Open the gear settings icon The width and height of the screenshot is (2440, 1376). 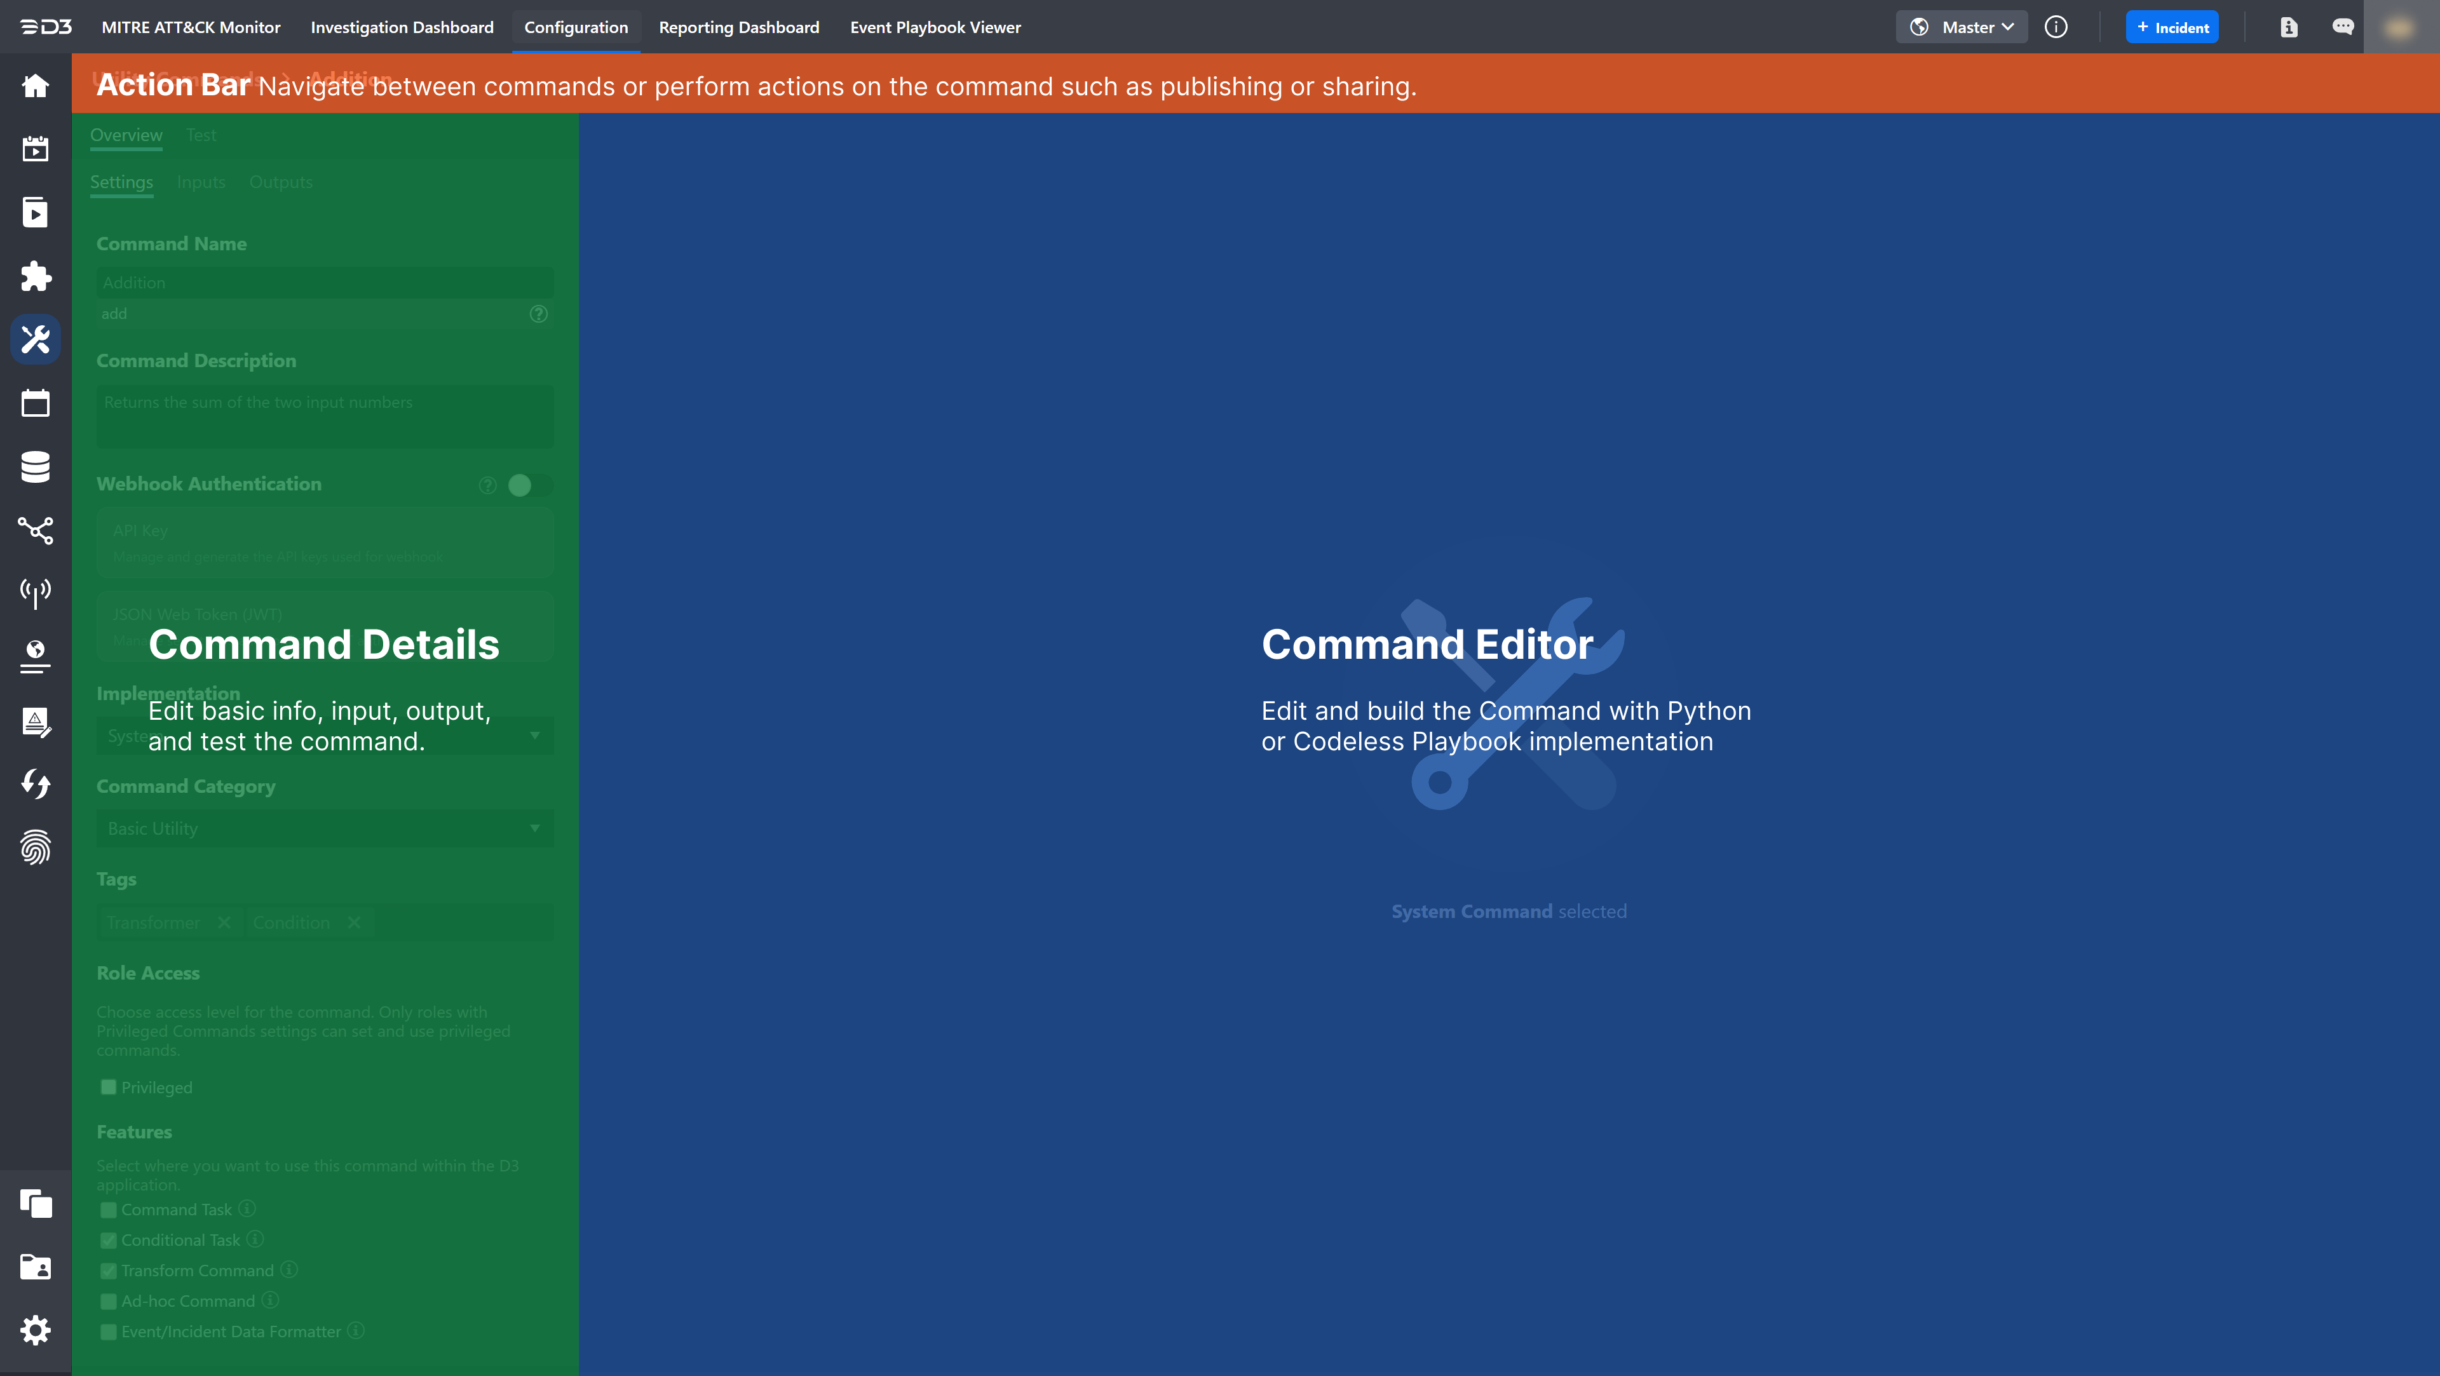pyautogui.click(x=35, y=1330)
